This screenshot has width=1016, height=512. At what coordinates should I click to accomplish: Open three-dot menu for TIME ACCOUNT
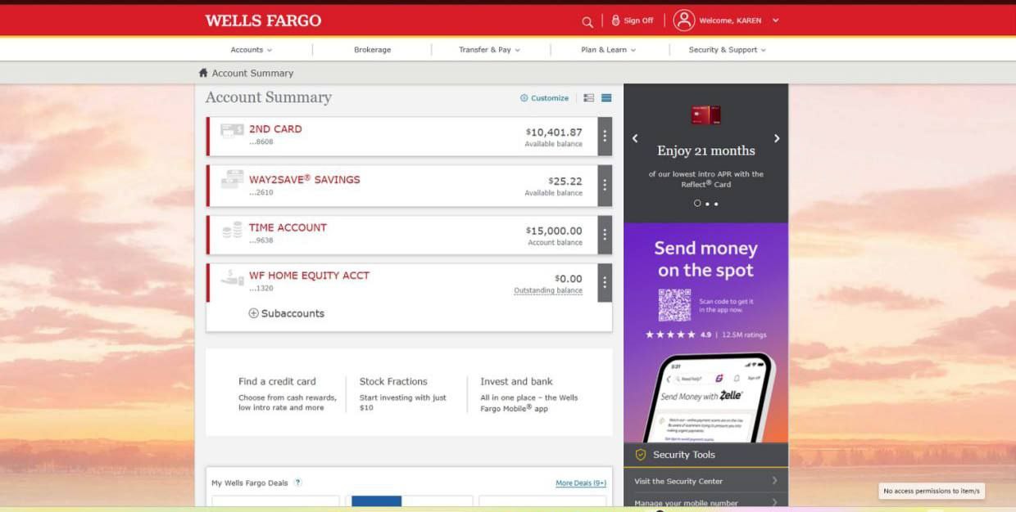[x=605, y=235]
